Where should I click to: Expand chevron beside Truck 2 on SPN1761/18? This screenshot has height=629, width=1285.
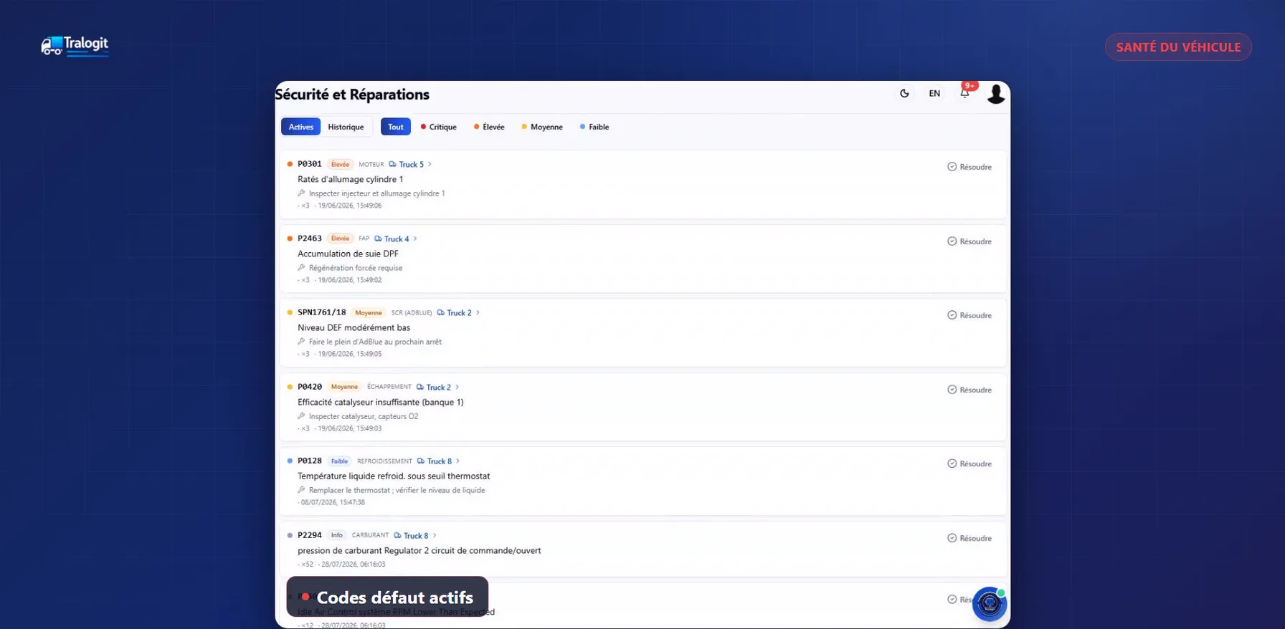pos(478,312)
